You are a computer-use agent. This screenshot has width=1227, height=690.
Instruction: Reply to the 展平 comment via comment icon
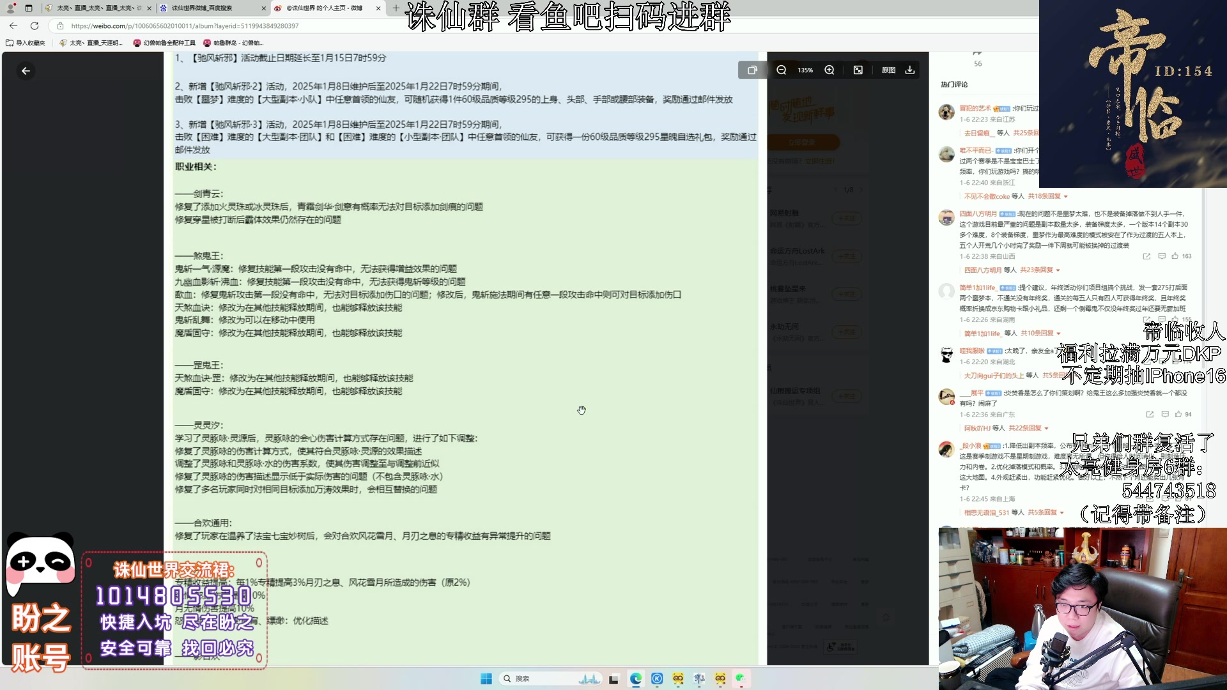tap(1164, 414)
